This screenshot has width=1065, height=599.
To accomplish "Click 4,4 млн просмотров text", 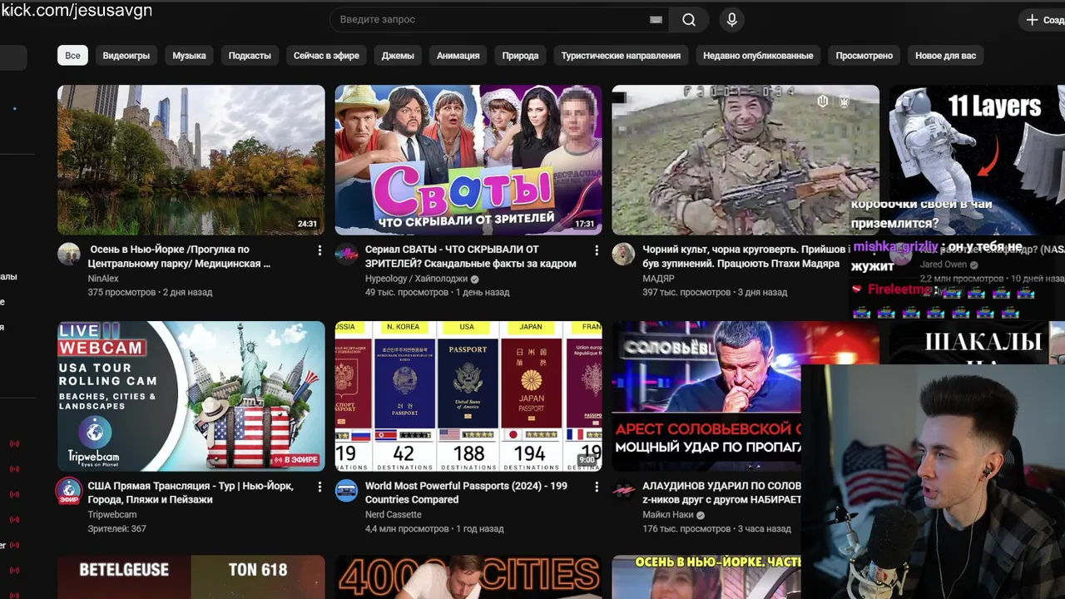I will click(x=407, y=529).
